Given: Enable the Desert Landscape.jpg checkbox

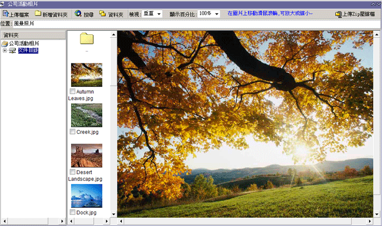Looking at the screenshot, I should 72,172.
